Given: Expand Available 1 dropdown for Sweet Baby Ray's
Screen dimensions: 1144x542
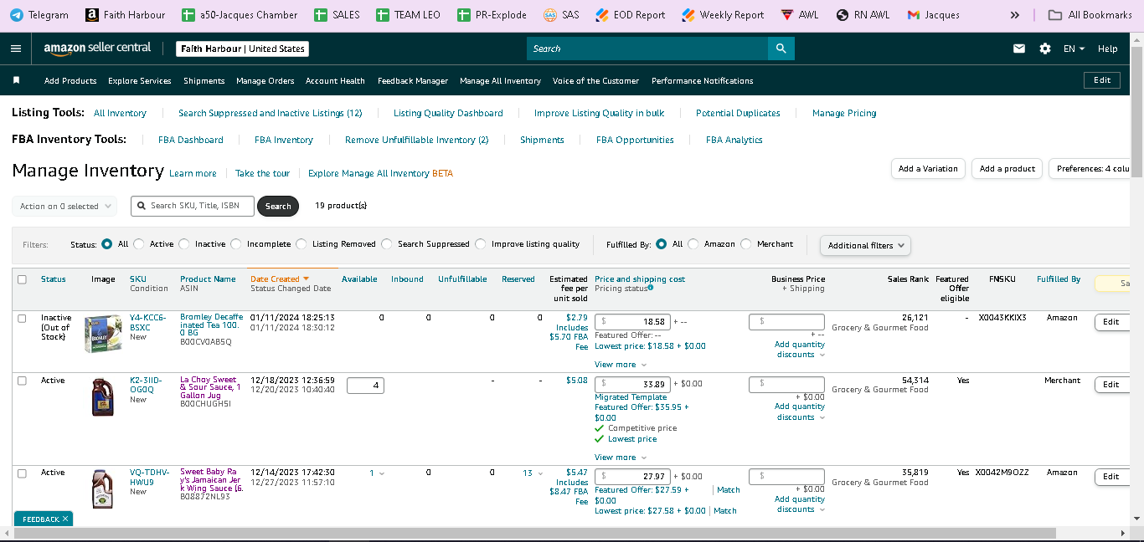Looking at the screenshot, I should click(382, 473).
